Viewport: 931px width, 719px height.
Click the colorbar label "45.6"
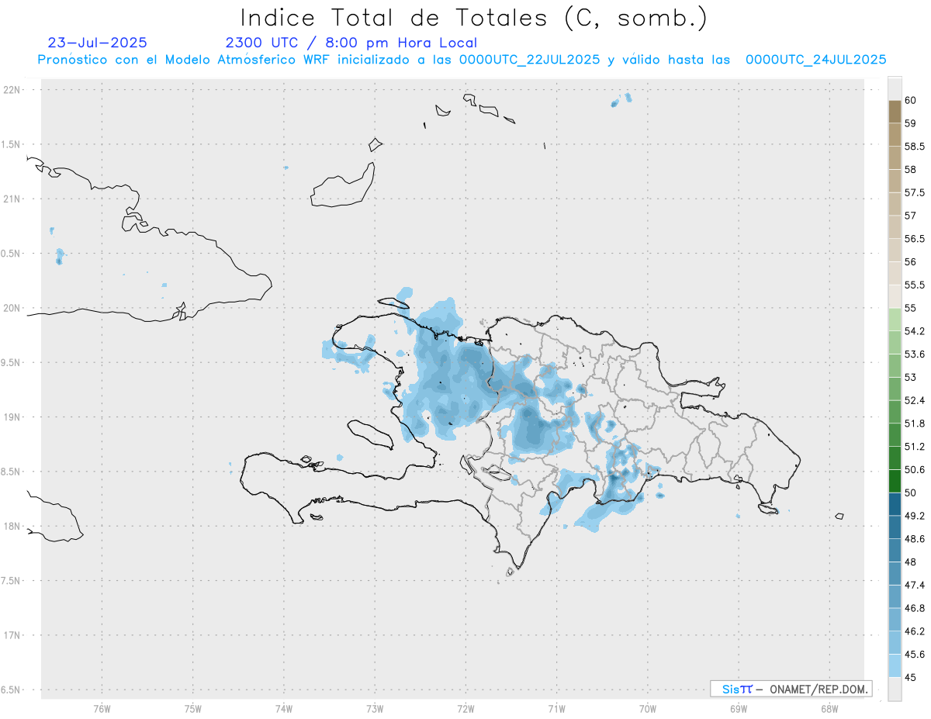(914, 655)
